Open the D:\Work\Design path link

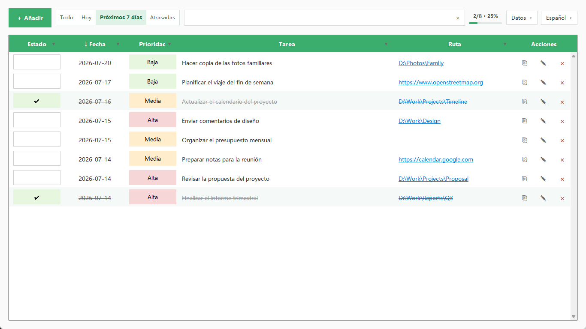pos(420,121)
